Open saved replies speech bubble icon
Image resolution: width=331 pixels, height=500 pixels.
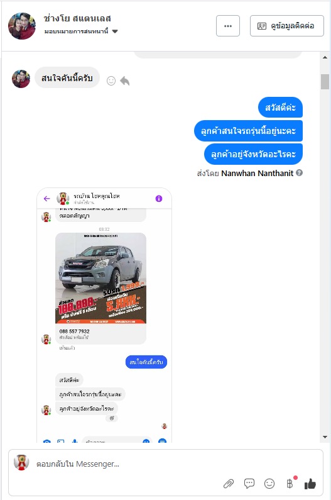pos(249,484)
